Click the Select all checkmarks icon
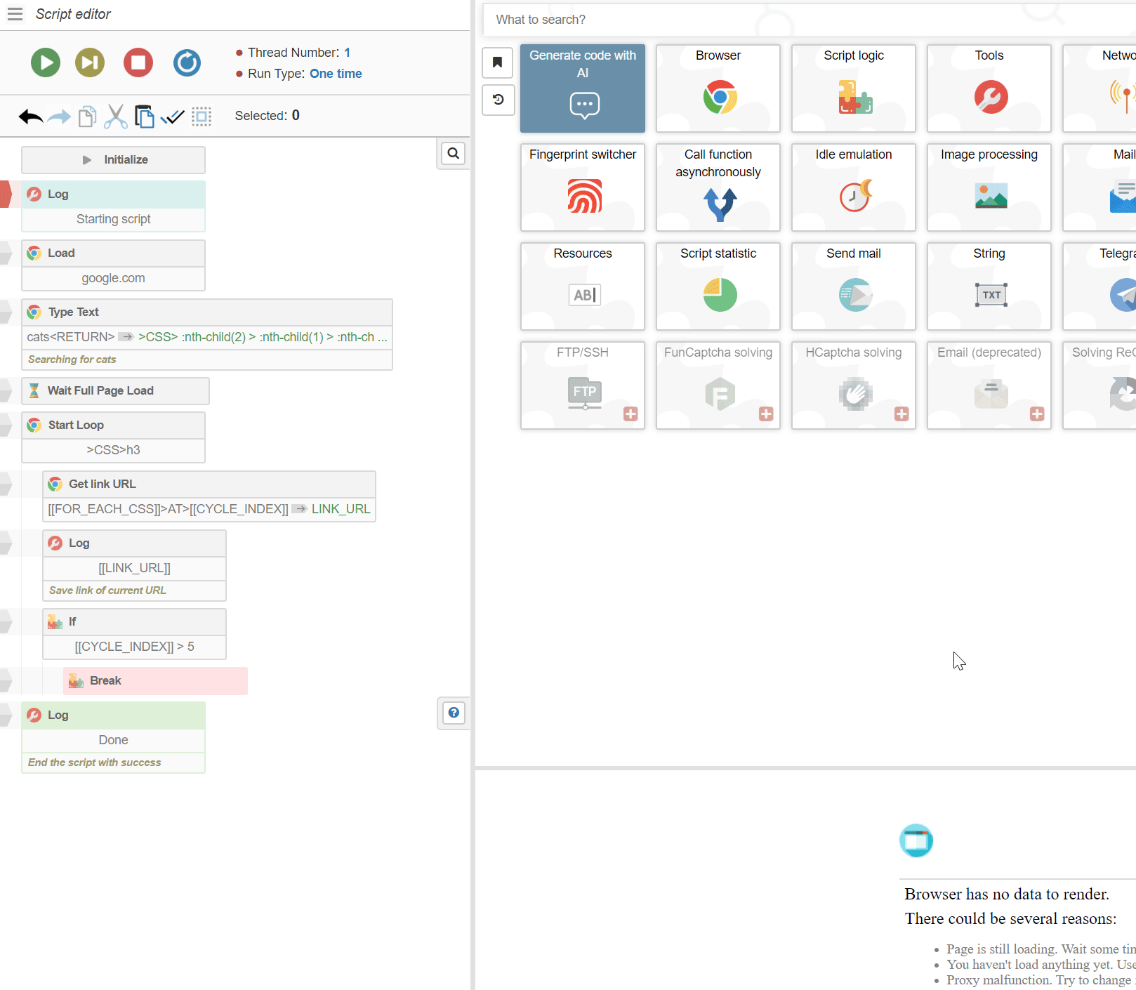 click(172, 117)
